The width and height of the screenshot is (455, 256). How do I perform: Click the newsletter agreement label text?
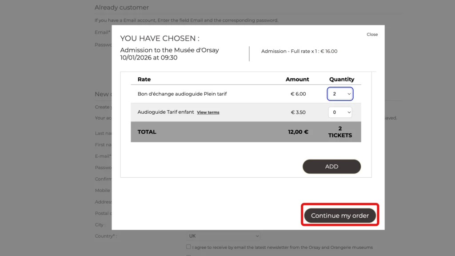pyautogui.click(x=282, y=247)
